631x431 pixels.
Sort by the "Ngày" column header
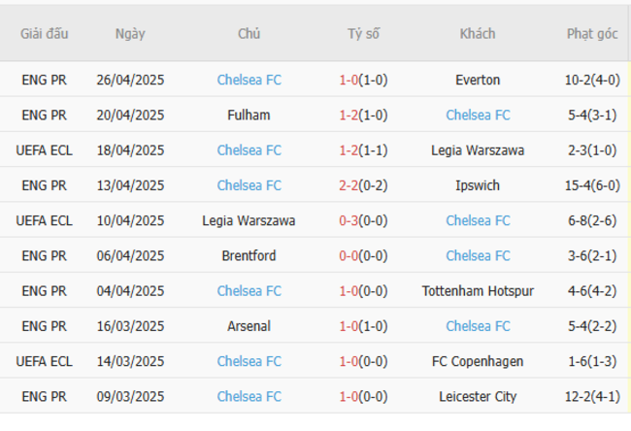point(130,34)
